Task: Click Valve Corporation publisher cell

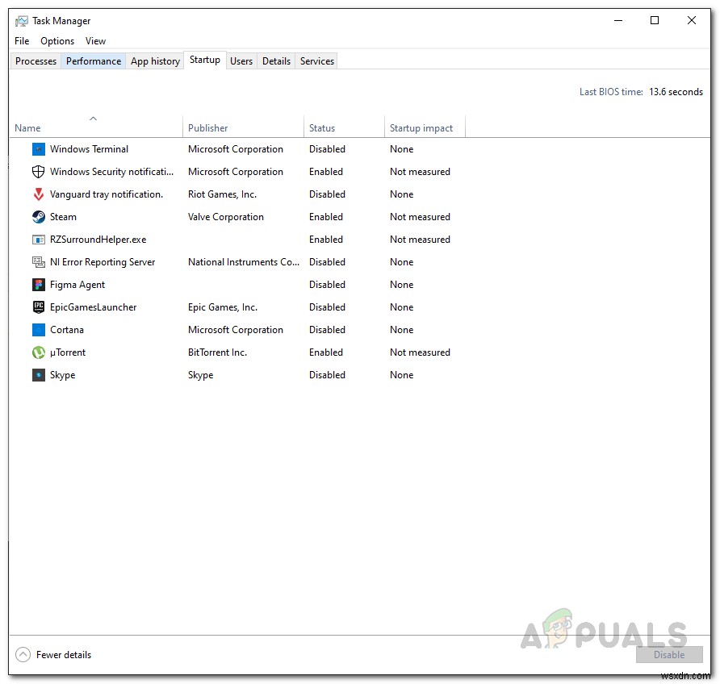Action: coord(226,216)
